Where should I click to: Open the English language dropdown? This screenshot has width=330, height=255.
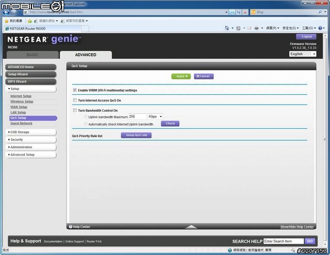[x=303, y=54]
